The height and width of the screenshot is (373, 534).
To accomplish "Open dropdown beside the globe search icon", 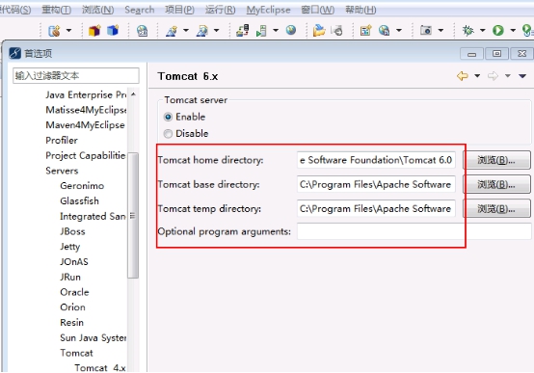I will point(399,30).
